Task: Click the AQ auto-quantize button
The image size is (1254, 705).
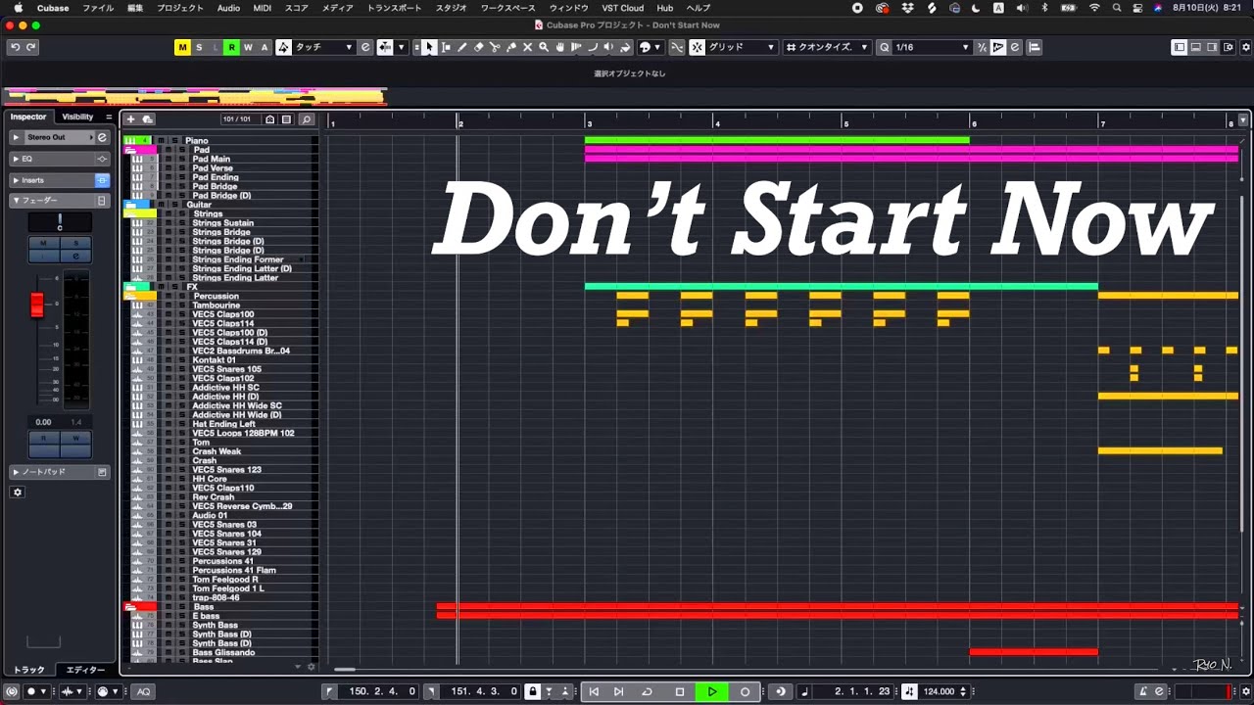Action: pyautogui.click(x=143, y=691)
